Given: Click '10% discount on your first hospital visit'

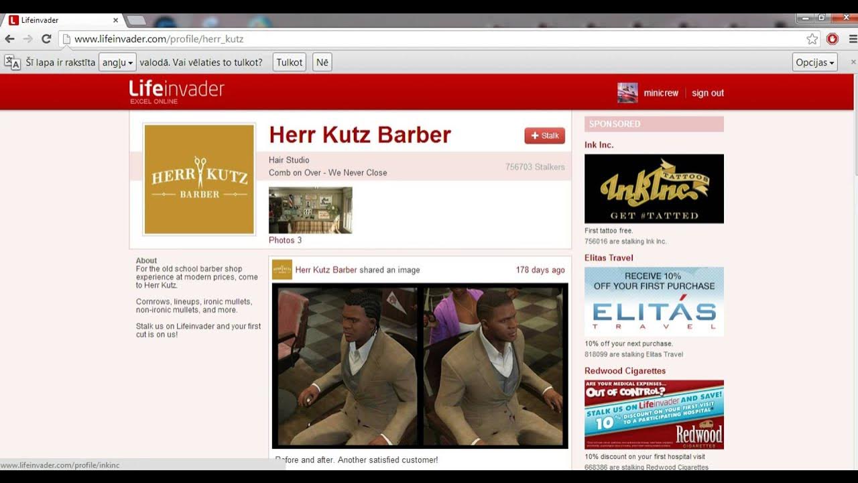Looking at the screenshot, I should 645,457.
